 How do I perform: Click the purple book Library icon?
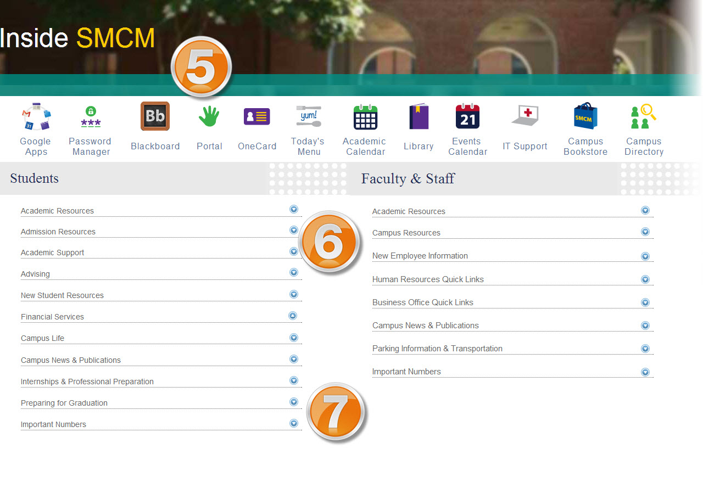pos(419,116)
